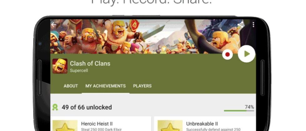Tap the back arrow icon
This screenshot has width=306, height=131.
[x=53, y=25]
